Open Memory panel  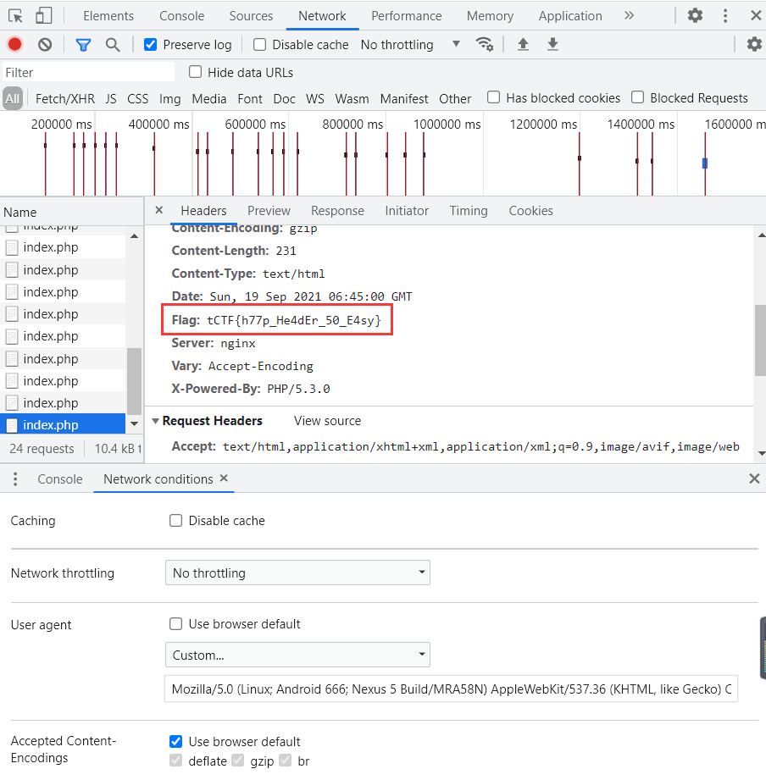tap(490, 16)
